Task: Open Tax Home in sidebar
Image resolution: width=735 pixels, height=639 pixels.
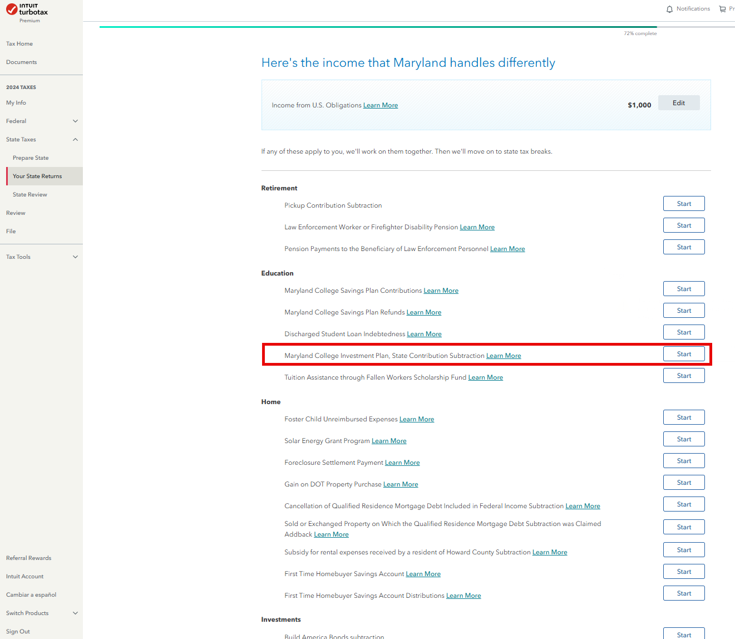Action: click(19, 43)
